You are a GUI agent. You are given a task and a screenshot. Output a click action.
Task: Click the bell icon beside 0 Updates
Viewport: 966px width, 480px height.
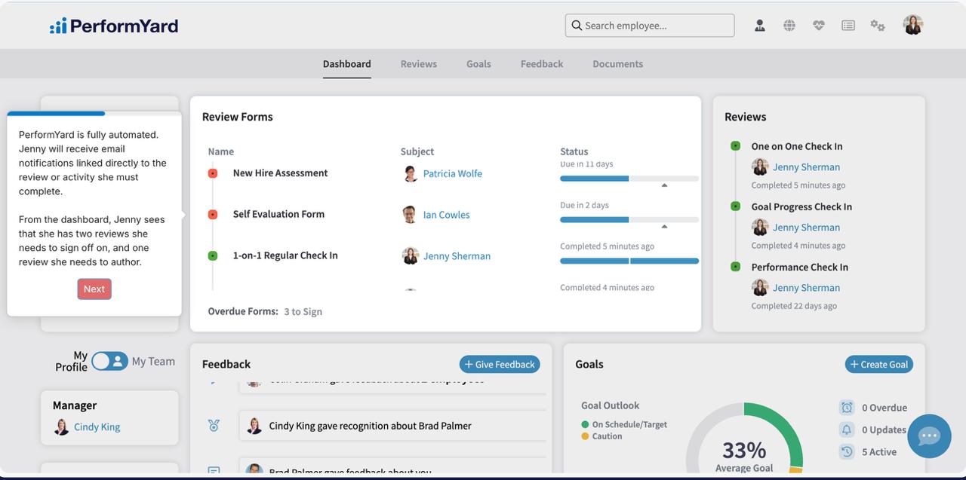pos(847,430)
